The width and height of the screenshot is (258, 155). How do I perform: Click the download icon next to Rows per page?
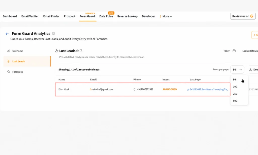pyautogui.click(x=250, y=70)
